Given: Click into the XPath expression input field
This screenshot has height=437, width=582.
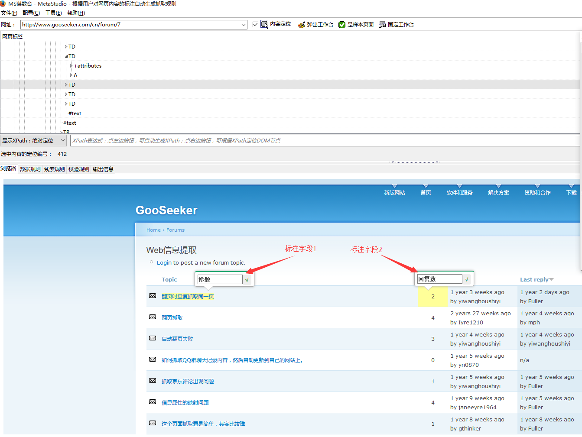Looking at the screenshot, I should 325,140.
